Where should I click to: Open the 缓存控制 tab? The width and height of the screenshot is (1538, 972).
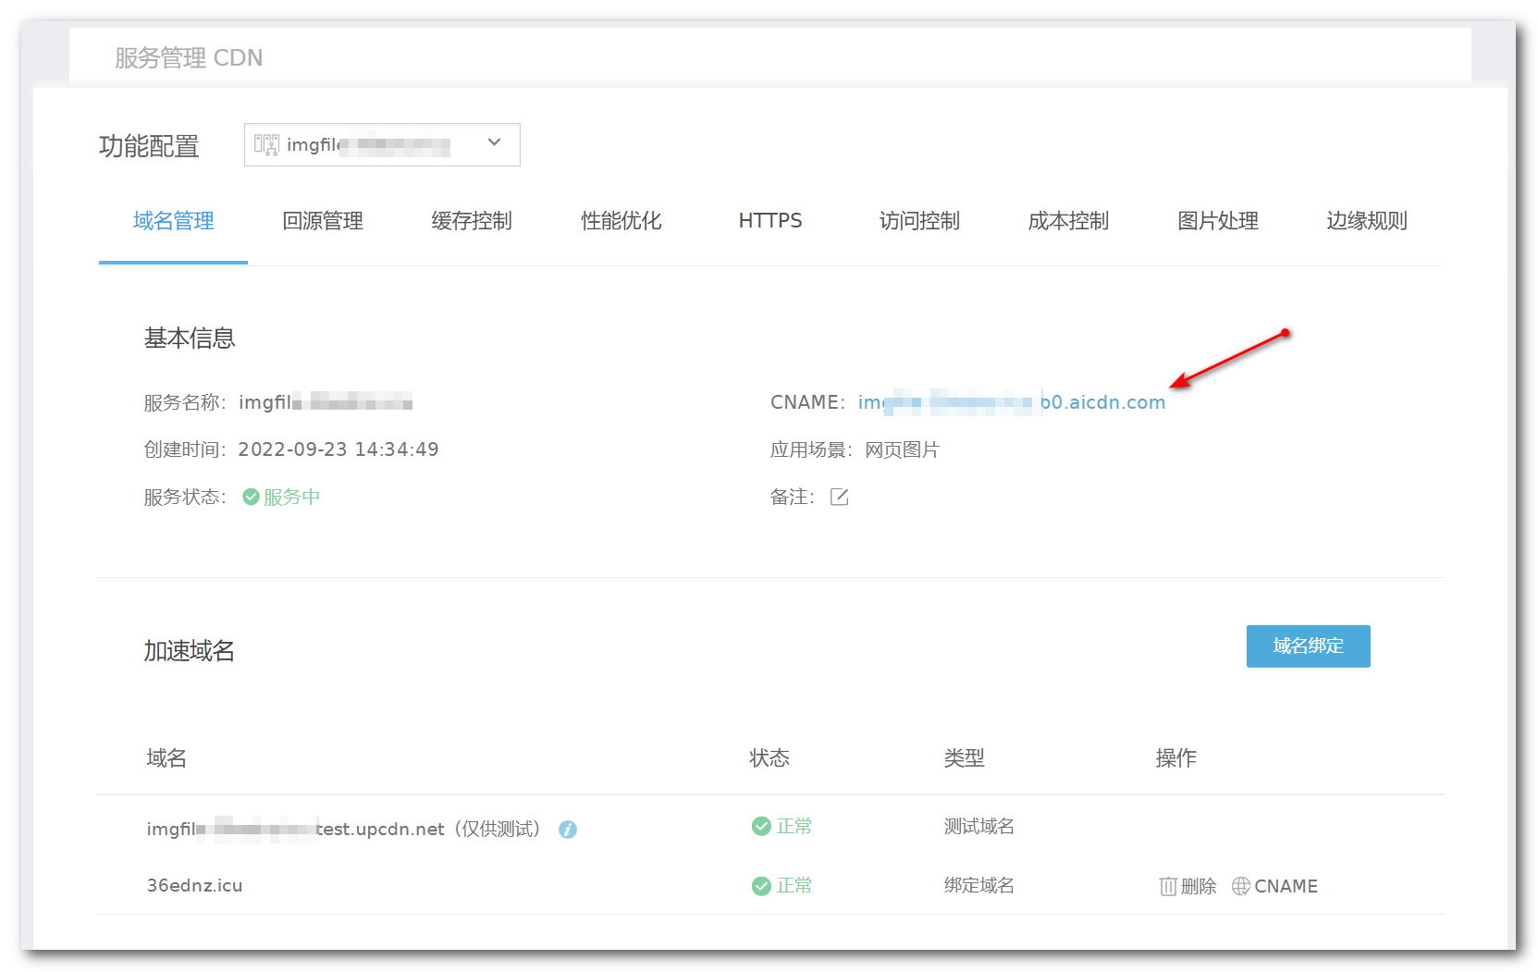[x=472, y=221]
